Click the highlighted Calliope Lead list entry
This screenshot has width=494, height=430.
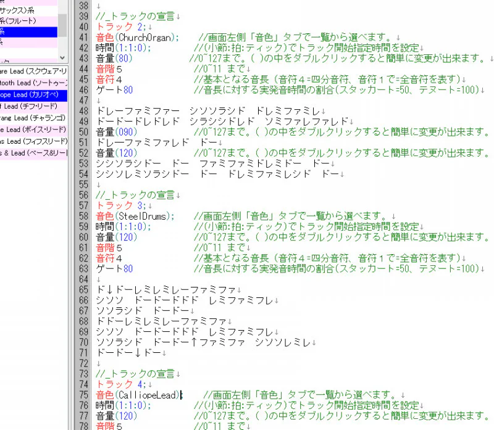pyautogui.click(x=31, y=93)
